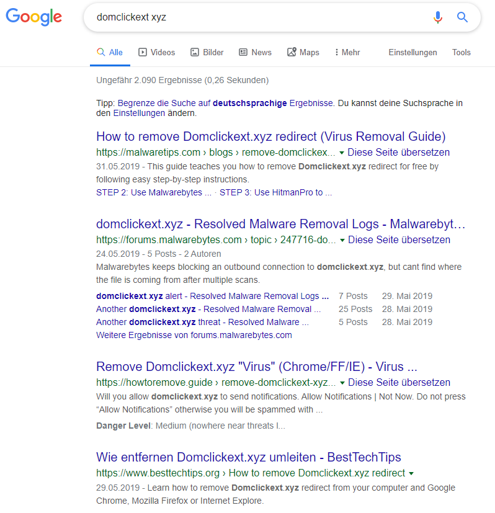Click the forums.malwarebytes.com green URL breadcrumb

pos(216,240)
